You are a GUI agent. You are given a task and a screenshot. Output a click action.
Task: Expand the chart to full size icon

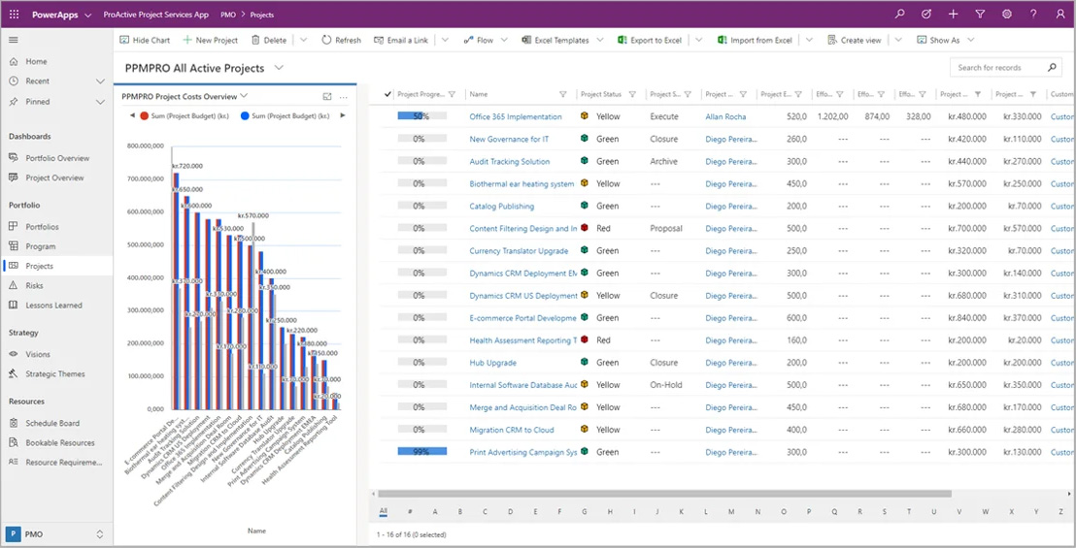coord(327,97)
